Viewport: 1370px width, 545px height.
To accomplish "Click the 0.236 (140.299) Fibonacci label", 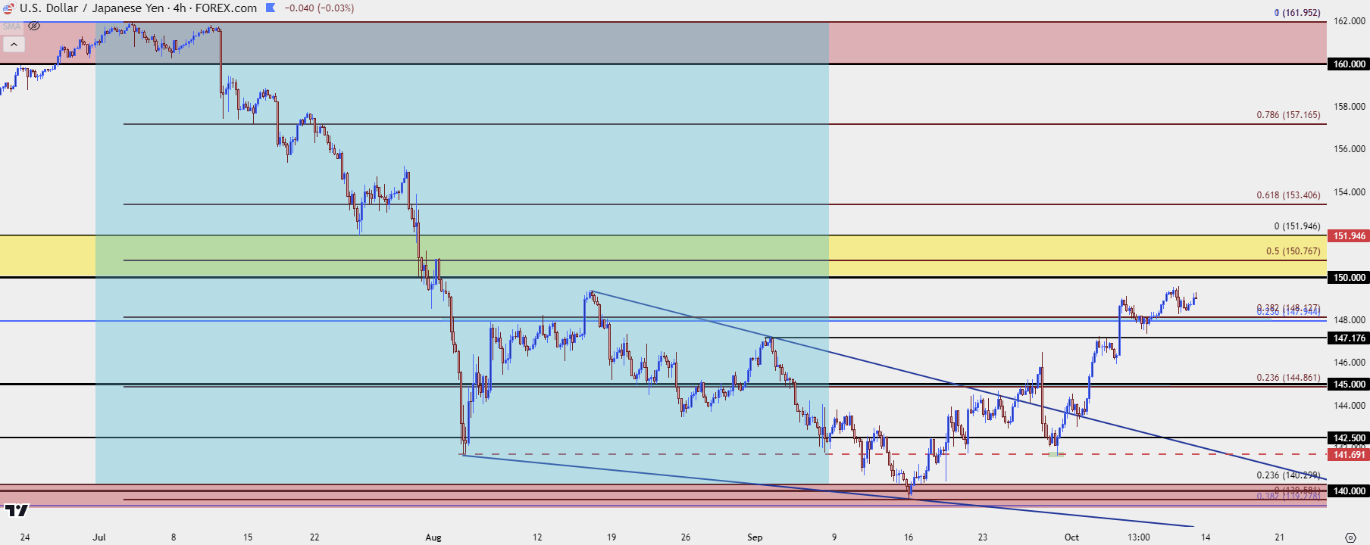I will tap(1288, 475).
